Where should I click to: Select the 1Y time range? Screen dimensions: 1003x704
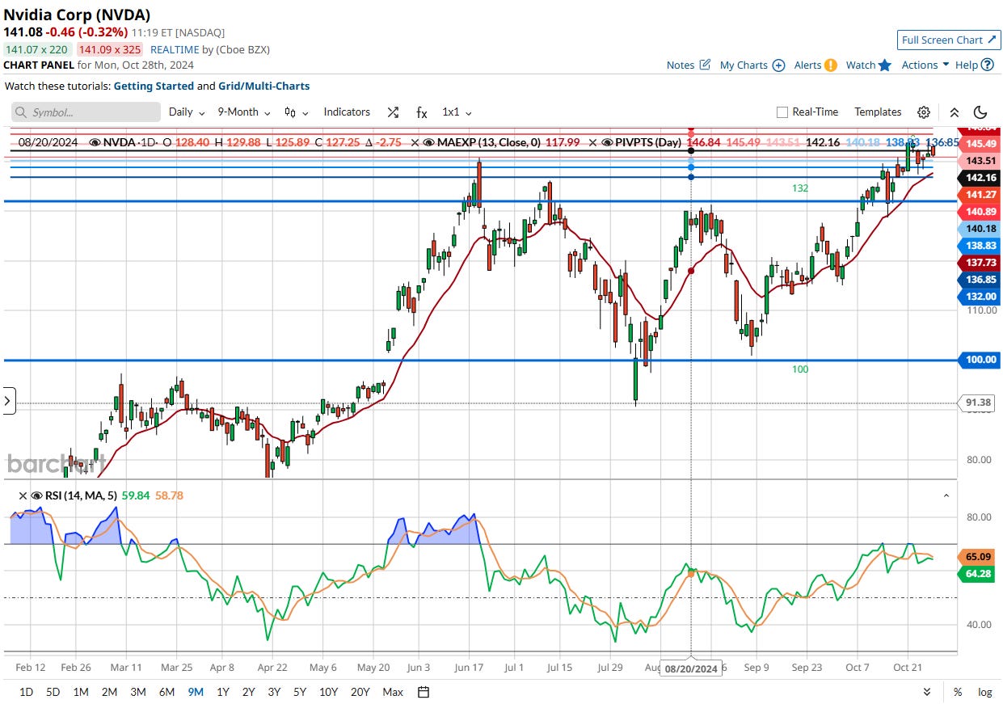pos(223,692)
